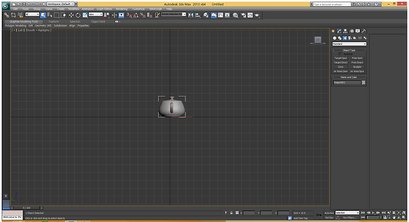Toggle the Window/Crossing selection mode
This screenshot has height=222, width=409.
pos(63,15)
